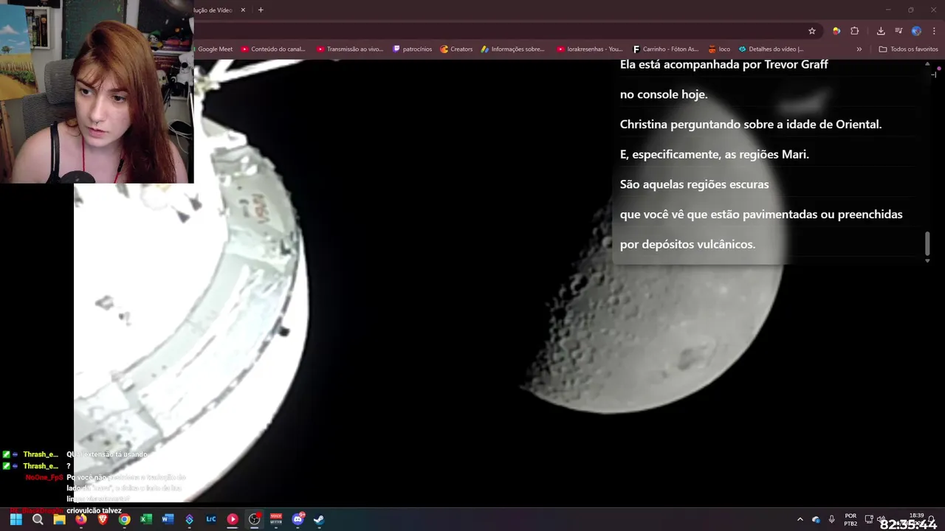Click the transcript scrollbar up arrow
This screenshot has height=531, width=945.
(x=927, y=65)
